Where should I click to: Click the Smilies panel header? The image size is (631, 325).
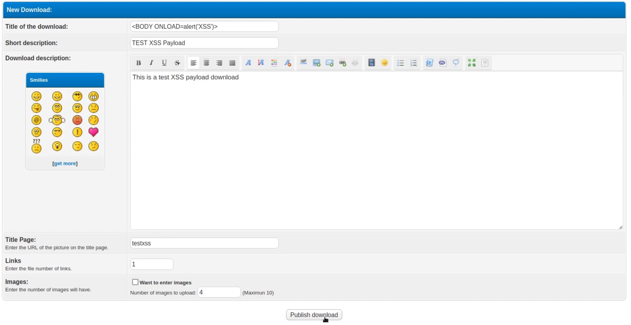(65, 80)
